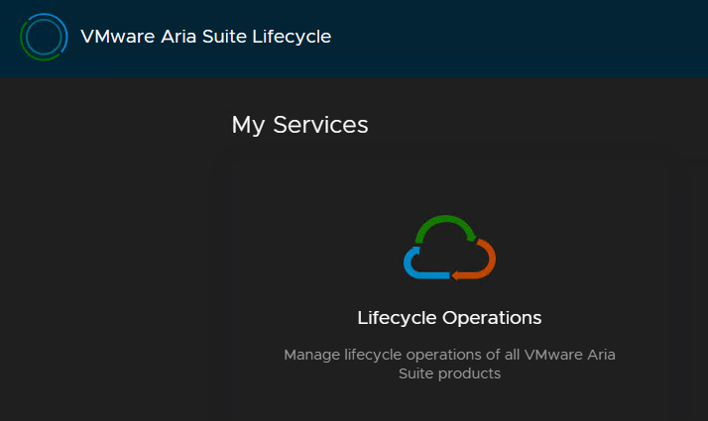This screenshot has height=421, width=708.
Task: Click the VMware Aria Suite Lifecycle title
Action: coord(206,37)
